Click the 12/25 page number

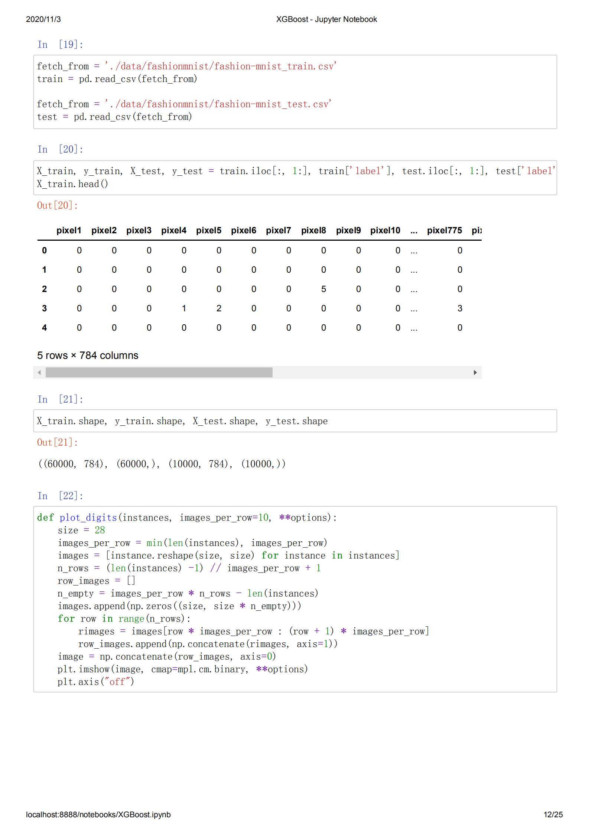[553, 815]
